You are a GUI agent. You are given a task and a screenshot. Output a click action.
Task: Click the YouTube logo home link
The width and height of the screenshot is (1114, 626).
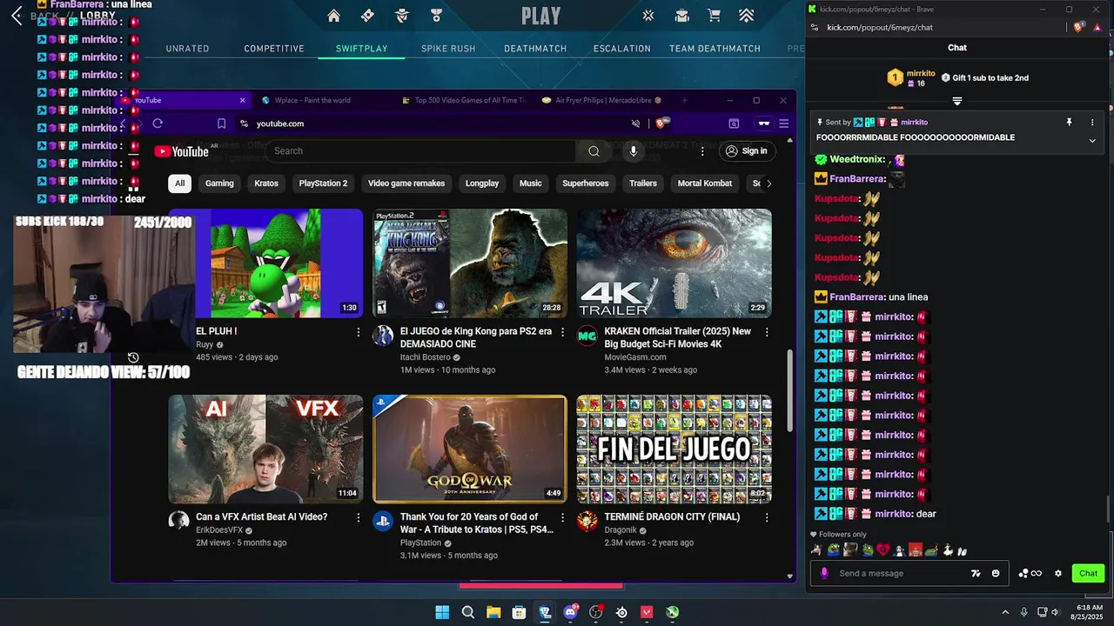pos(181,151)
